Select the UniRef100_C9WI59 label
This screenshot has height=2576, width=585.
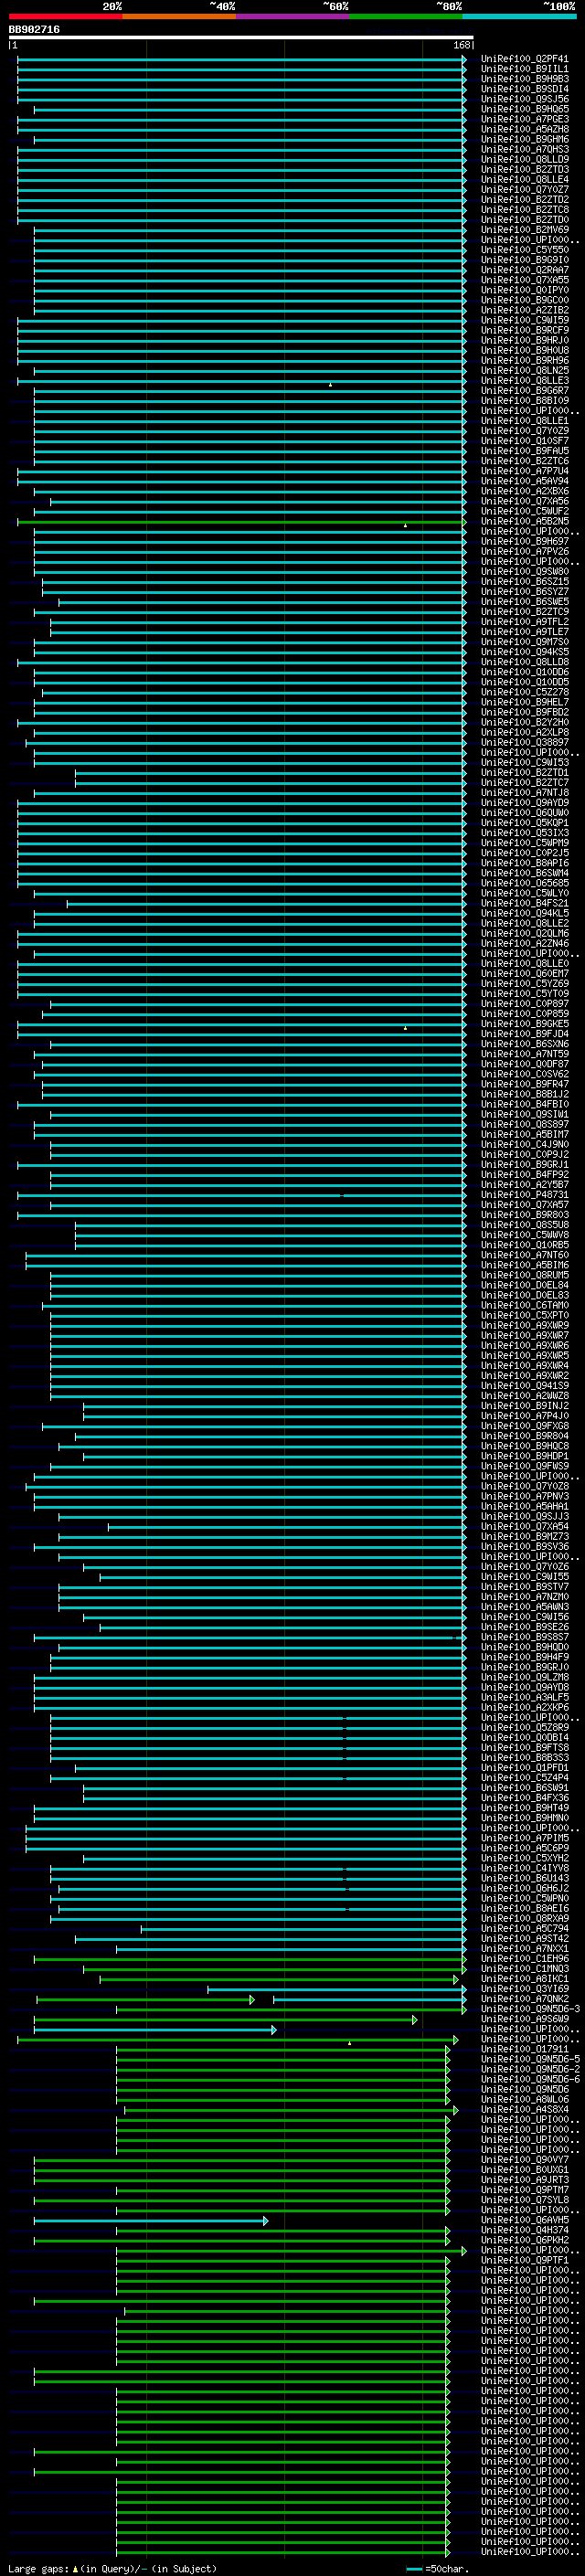pyautogui.click(x=525, y=320)
